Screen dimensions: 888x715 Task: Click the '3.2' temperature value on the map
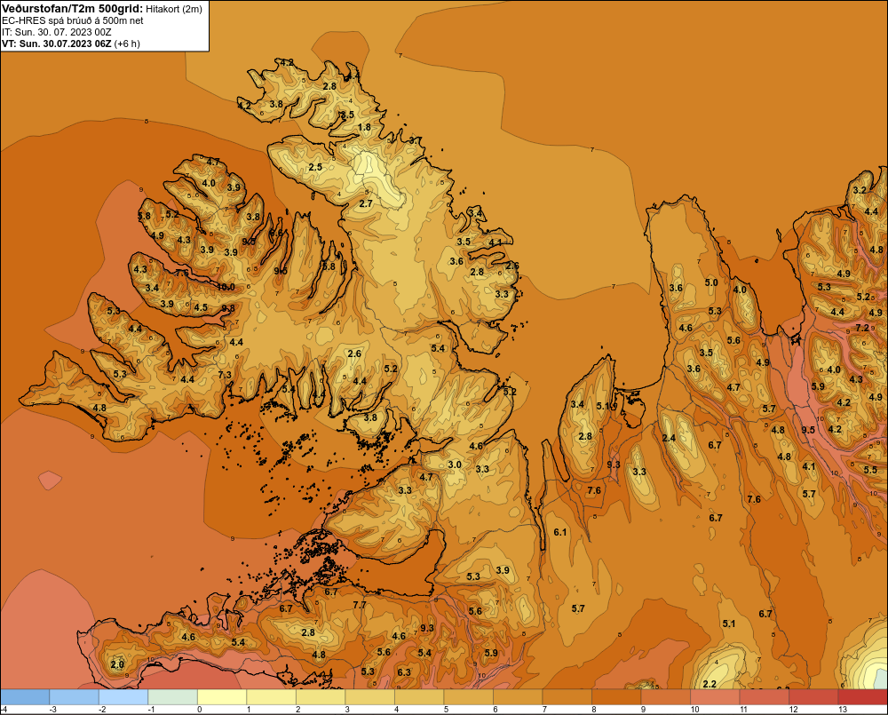[860, 190]
